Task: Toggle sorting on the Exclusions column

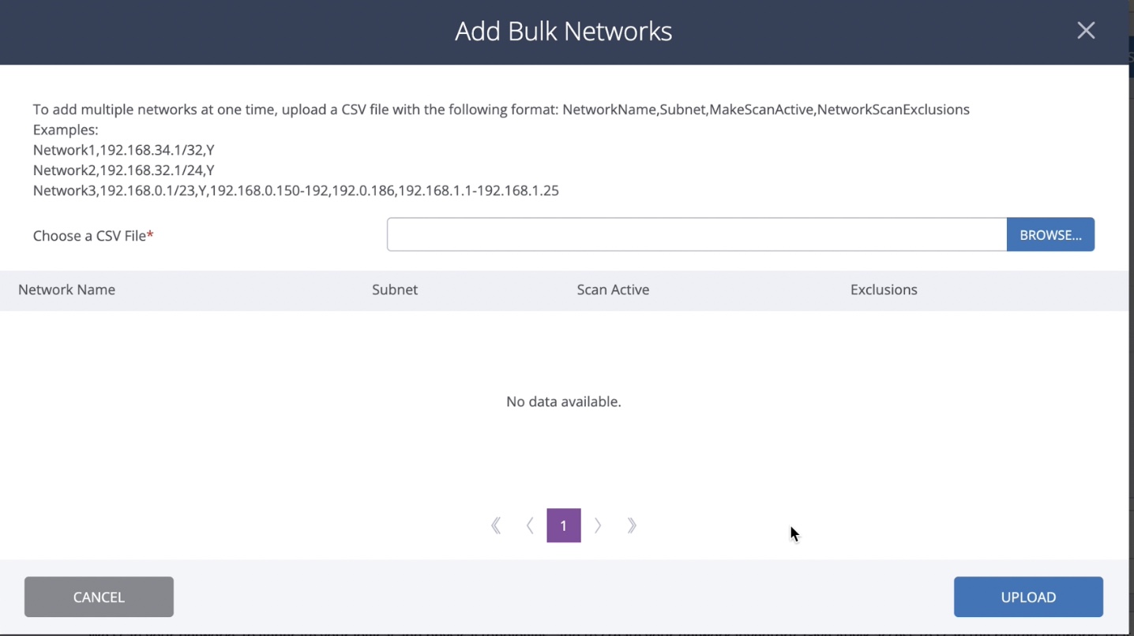Action: pyautogui.click(x=884, y=290)
